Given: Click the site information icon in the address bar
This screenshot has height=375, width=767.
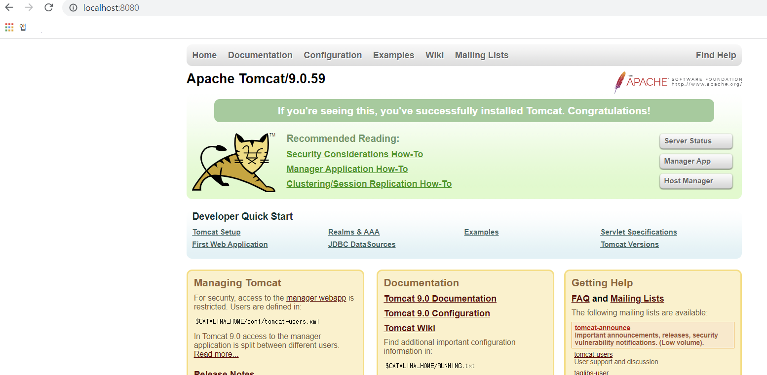Looking at the screenshot, I should pyautogui.click(x=74, y=8).
